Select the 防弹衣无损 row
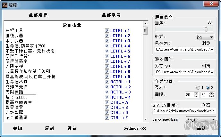The width and height of the screenshot is (221, 137). pos(16,87)
